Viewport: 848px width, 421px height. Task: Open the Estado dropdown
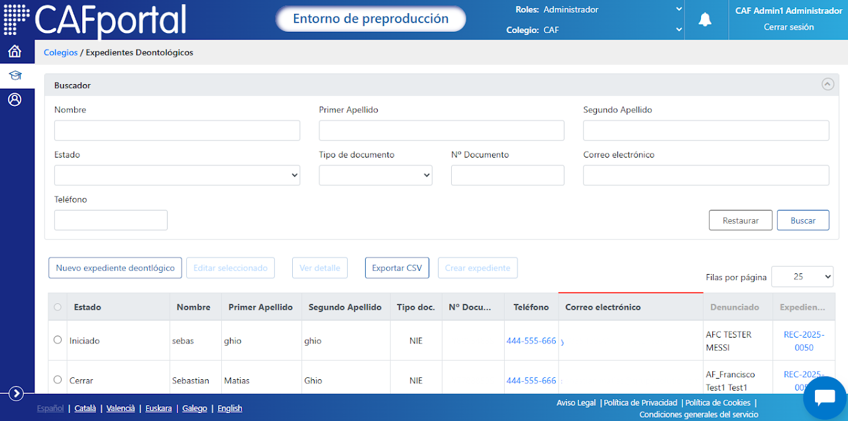pyautogui.click(x=177, y=175)
